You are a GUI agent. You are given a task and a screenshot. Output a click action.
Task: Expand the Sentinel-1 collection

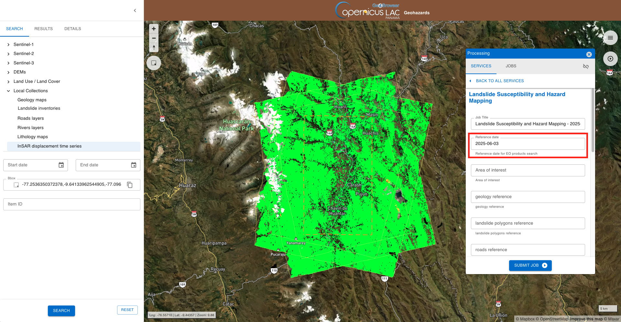tap(8, 45)
